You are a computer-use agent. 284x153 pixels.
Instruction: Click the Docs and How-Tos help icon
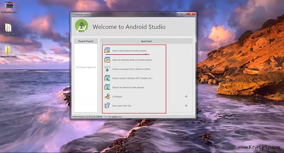click(x=107, y=105)
